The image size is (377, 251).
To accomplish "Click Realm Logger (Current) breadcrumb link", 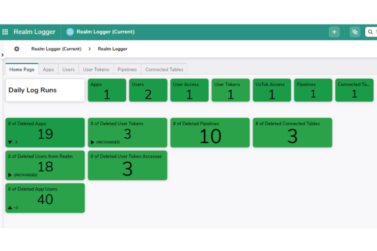I will 56,49.
